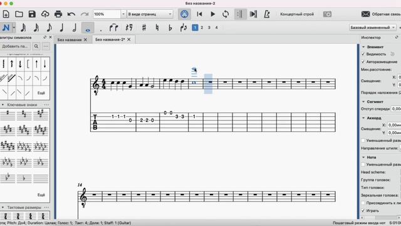401x226 pixels.
Task: Collapse 'Сегмент' inspector section
Action: [x=363, y=102]
